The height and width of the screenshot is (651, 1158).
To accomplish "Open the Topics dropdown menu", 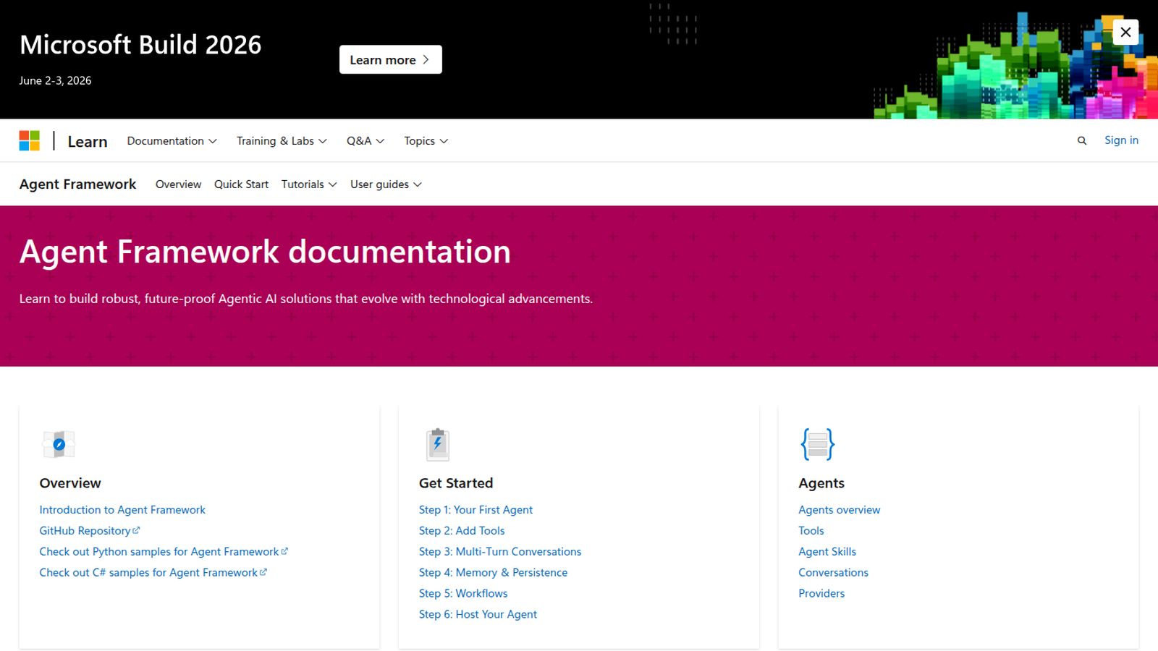I will click(426, 141).
